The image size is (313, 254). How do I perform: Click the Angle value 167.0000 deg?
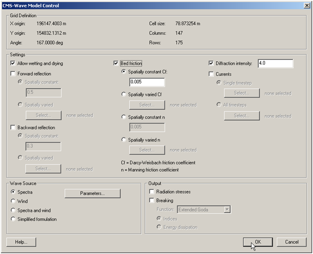tap(50, 43)
